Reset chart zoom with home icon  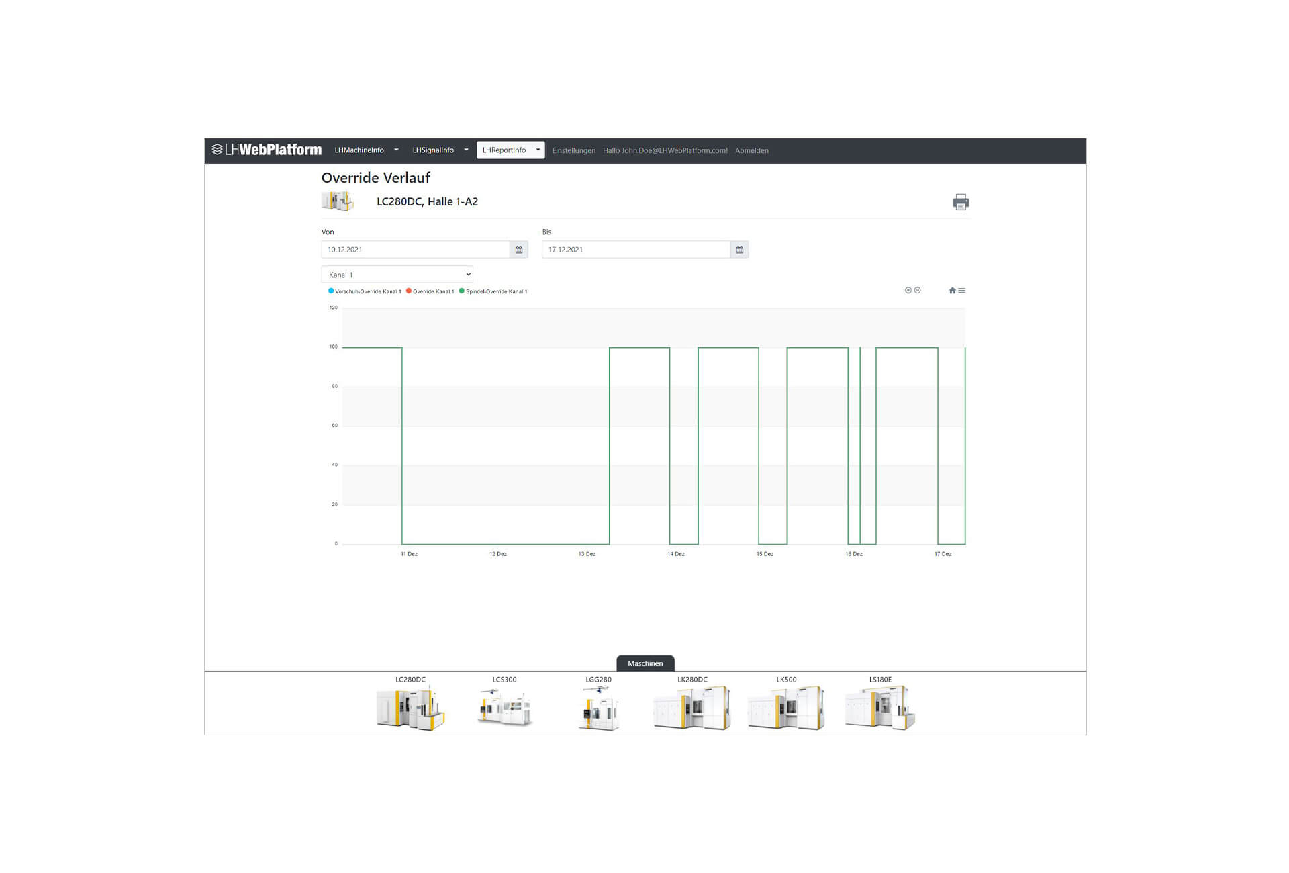click(951, 291)
